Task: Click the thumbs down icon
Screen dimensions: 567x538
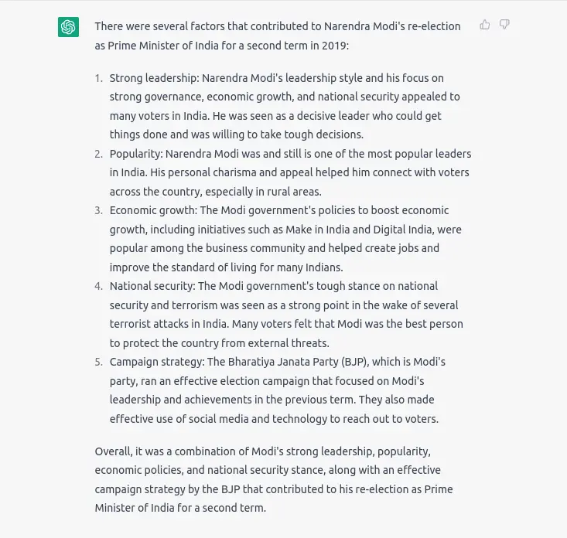Action: [x=504, y=25]
